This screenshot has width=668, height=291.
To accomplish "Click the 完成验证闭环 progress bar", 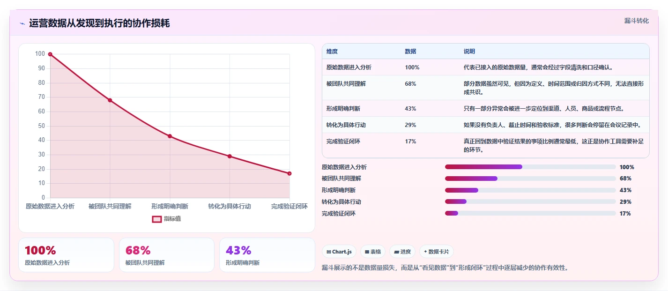I will 530,213.
